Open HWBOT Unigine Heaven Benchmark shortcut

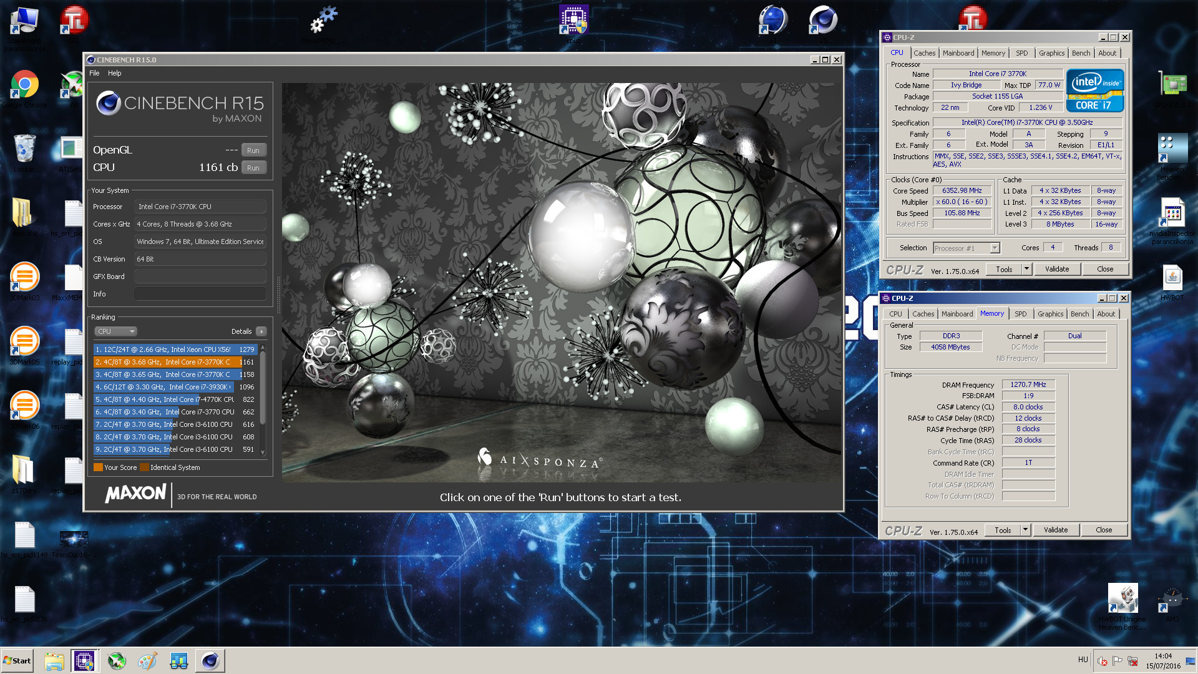tap(1123, 607)
